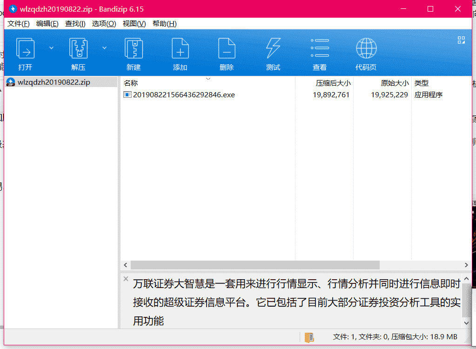
Task: Click the 添加 (Add files) toolbar icon
Action: click(180, 48)
